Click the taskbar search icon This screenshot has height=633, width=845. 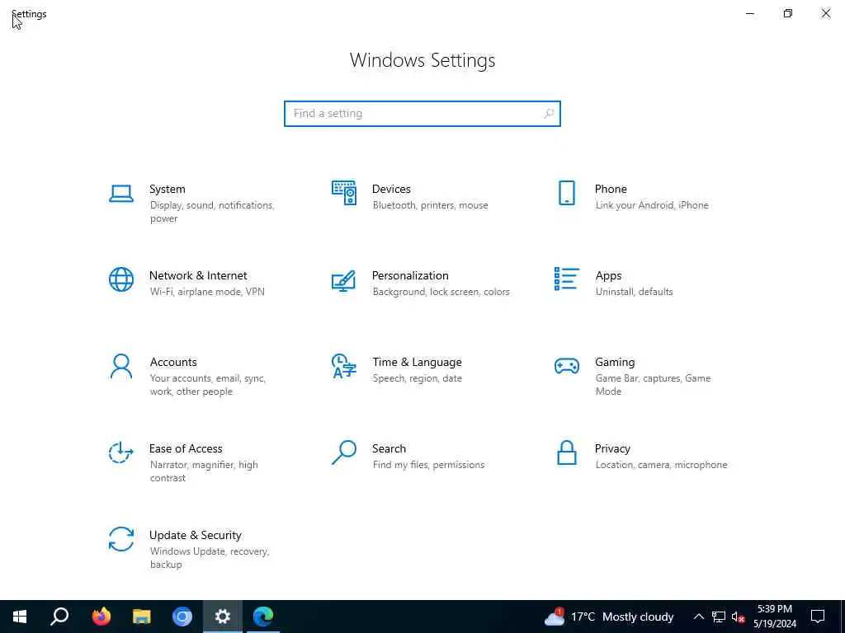pyautogui.click(x=59, y=617)
